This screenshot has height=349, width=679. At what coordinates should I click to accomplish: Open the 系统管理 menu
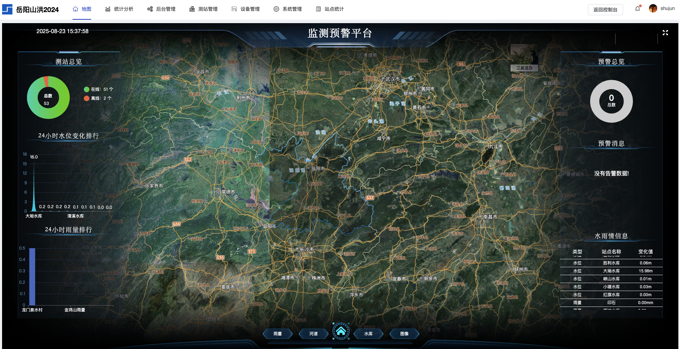(288, 9)
